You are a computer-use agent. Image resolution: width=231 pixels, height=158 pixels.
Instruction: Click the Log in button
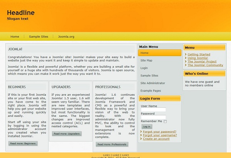click(x=147, y=126)
